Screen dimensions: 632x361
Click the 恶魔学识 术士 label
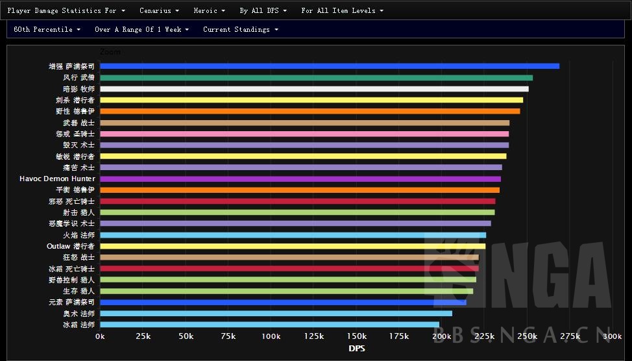pyautogui.click(x=72, y=223)
